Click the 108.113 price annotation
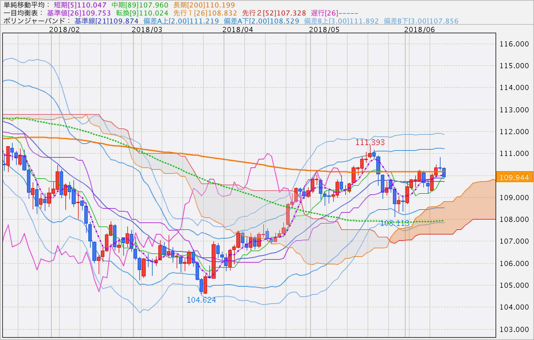This screenshot has height=340, width=534. pos(395,223)
